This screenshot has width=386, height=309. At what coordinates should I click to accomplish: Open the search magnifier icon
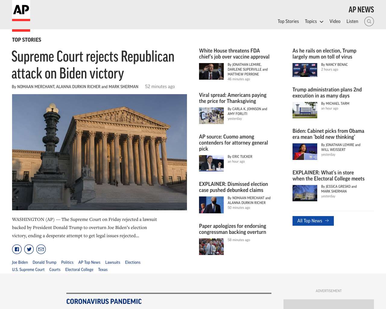[369, 21]
